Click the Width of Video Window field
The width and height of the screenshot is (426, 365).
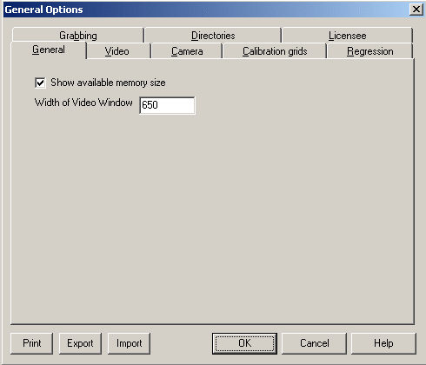point(167,105)
